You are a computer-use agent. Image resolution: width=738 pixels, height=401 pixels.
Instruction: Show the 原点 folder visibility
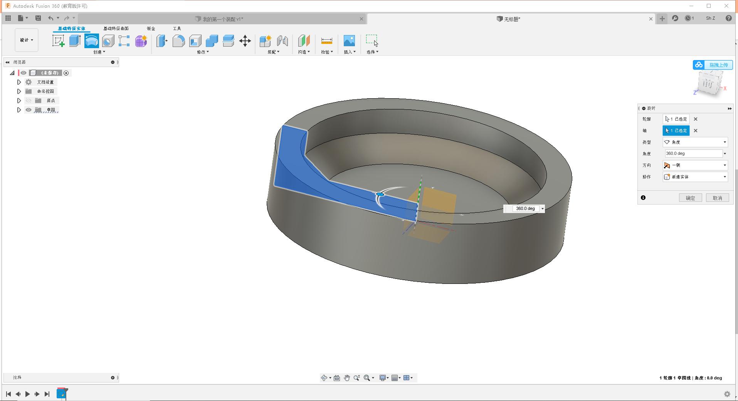tap(29, 101)
